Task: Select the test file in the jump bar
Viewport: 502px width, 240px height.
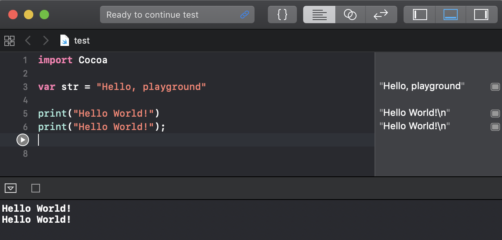Action: point(82,40)
